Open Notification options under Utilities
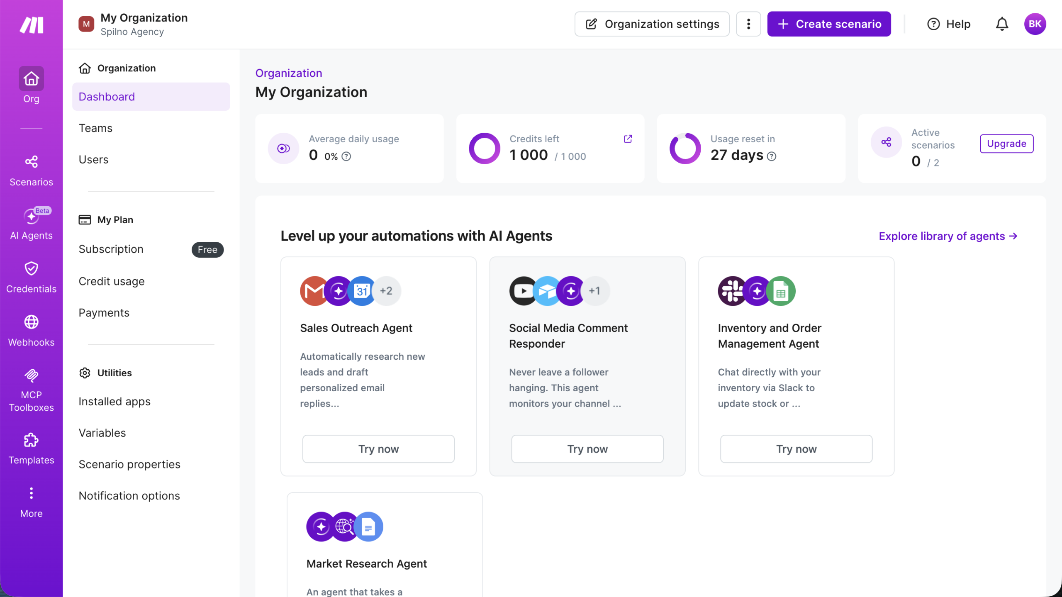Image resolution: width=1062 pixels, height=597 pixels. pos(151,496)
